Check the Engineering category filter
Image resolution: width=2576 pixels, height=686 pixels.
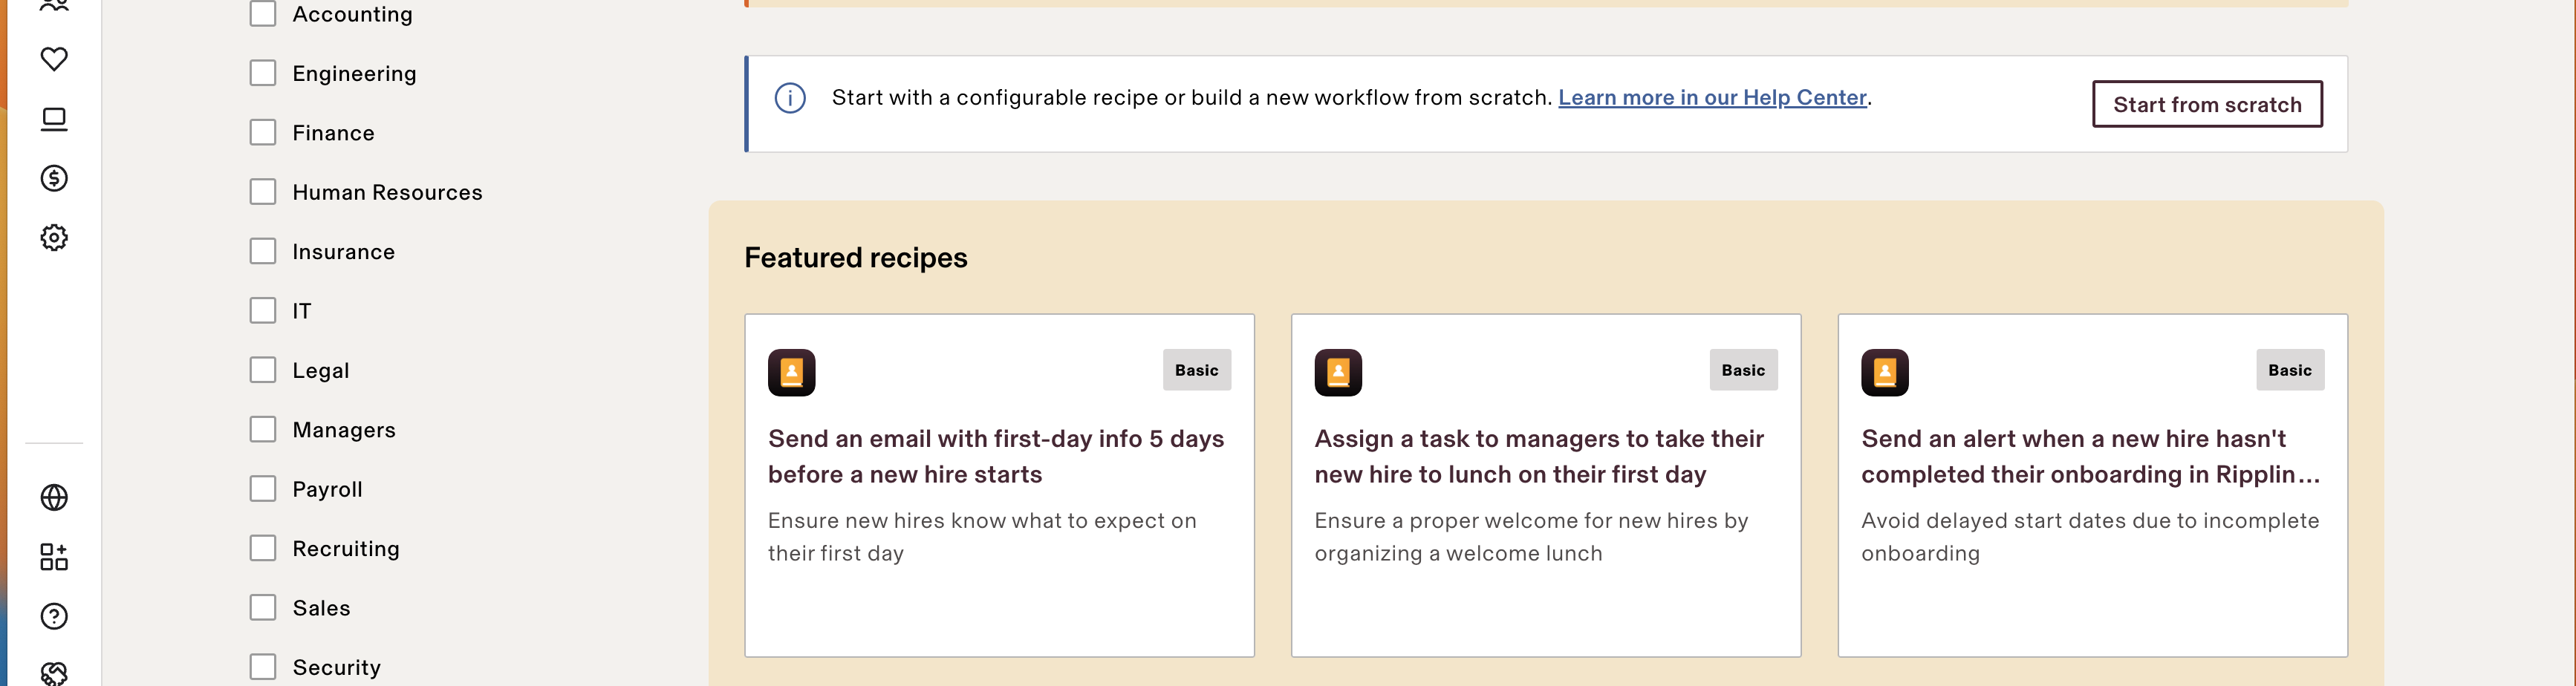click(262, 72)
